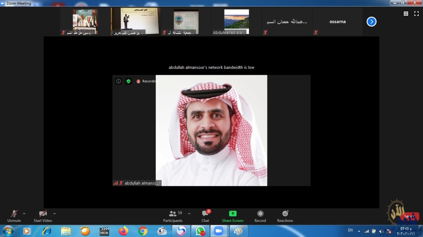Select ossama participant tile

tap(337, 22)
